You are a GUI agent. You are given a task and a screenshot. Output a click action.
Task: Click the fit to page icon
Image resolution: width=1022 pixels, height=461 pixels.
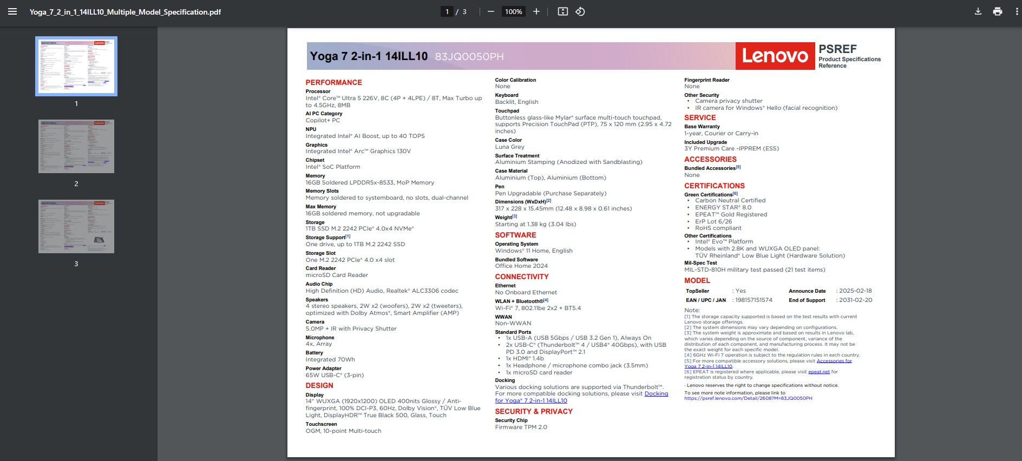(x=562, y=11)
